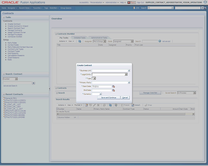This screenshot has width=208, height=166.
Task: Click the Export icon in Search Results toolbar
Action: 116,105
